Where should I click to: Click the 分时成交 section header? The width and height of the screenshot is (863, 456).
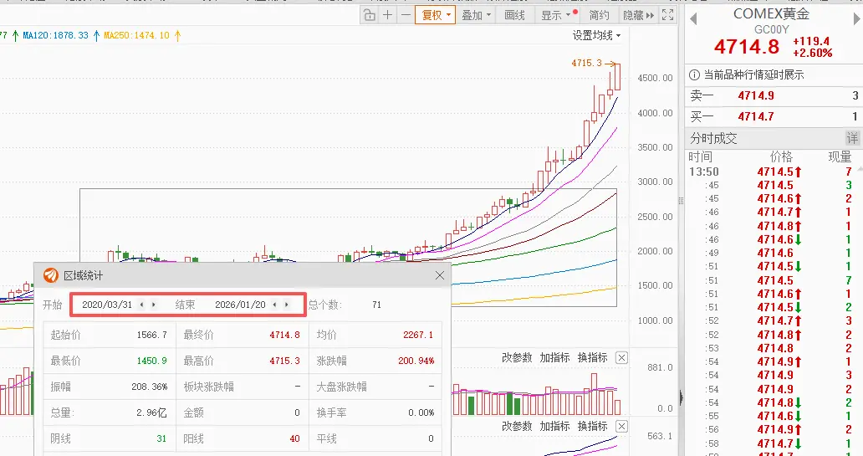point(713,138)
